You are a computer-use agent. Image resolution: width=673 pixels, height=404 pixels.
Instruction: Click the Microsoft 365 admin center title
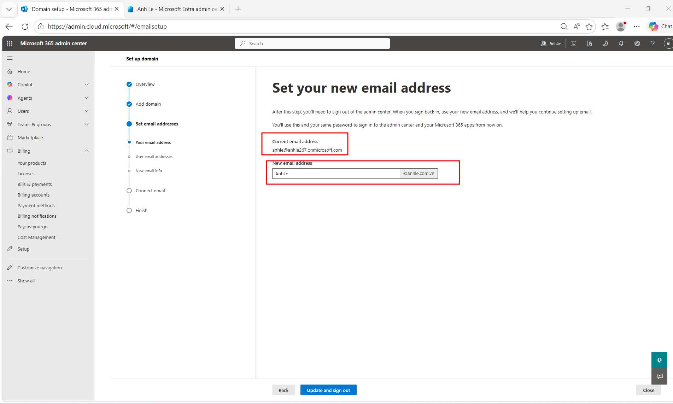tap(53, 43)
